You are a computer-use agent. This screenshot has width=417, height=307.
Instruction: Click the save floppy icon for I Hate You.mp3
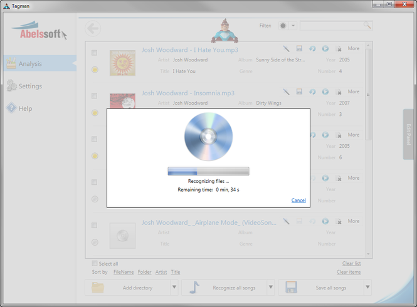click(x=299, y=48)
